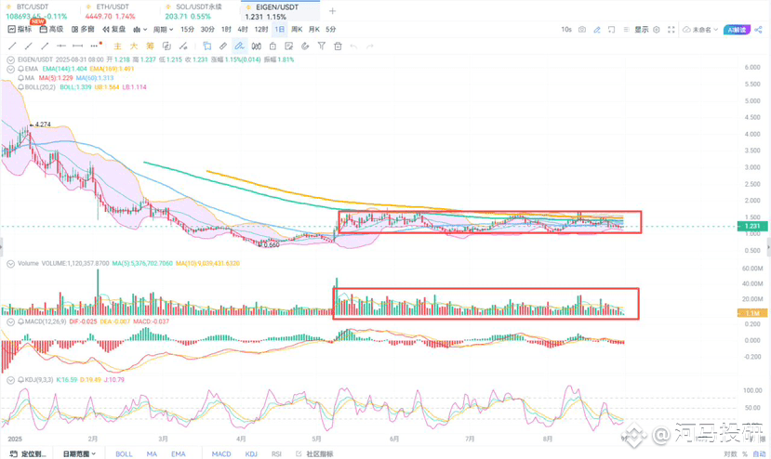
Task: Select the 4时 timeframe
Action: click(x=243, y=30)
